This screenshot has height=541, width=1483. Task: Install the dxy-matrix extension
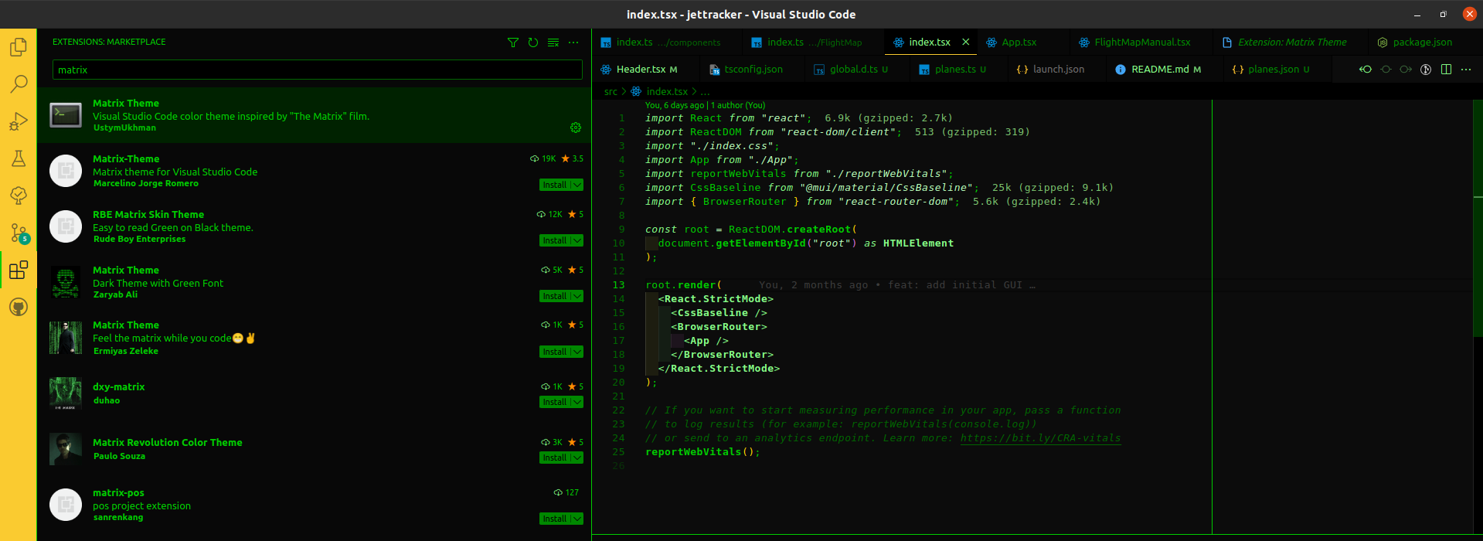pos(554,402)
